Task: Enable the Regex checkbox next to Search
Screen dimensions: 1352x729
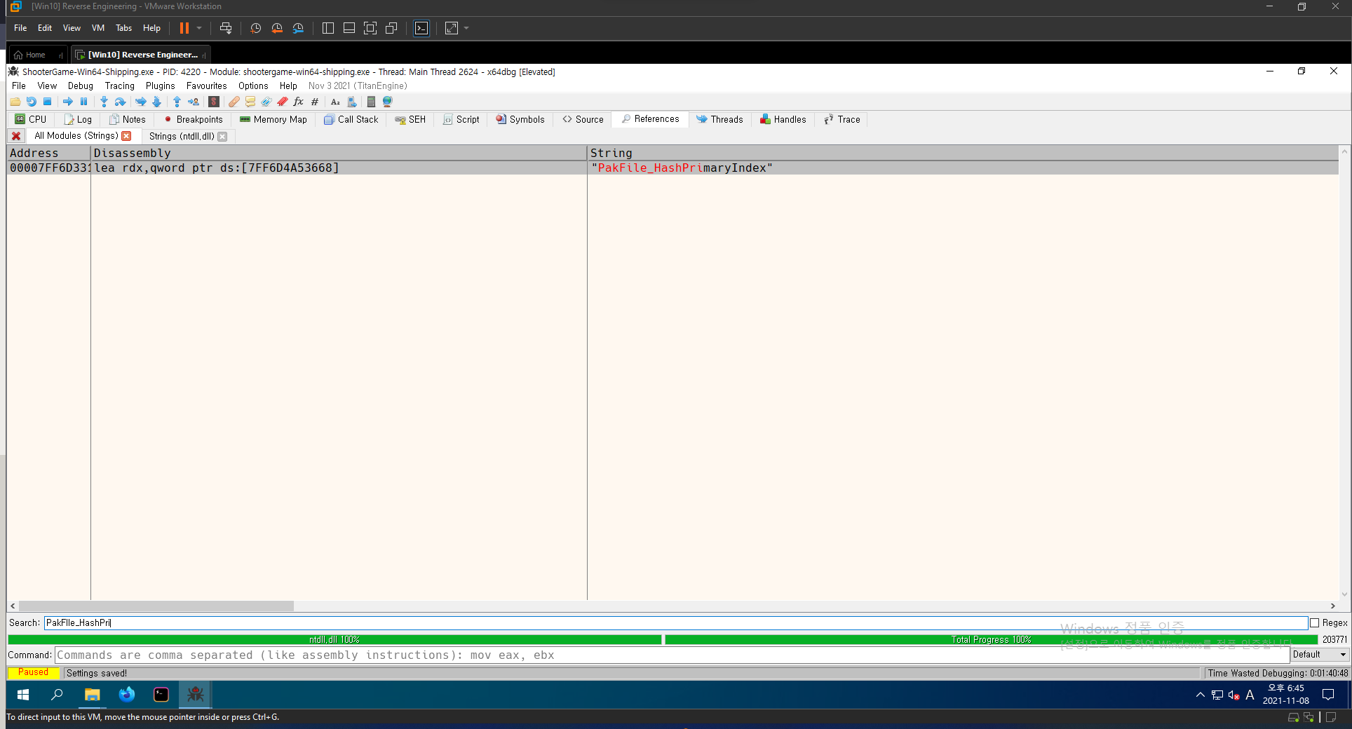Action: 1314,622
